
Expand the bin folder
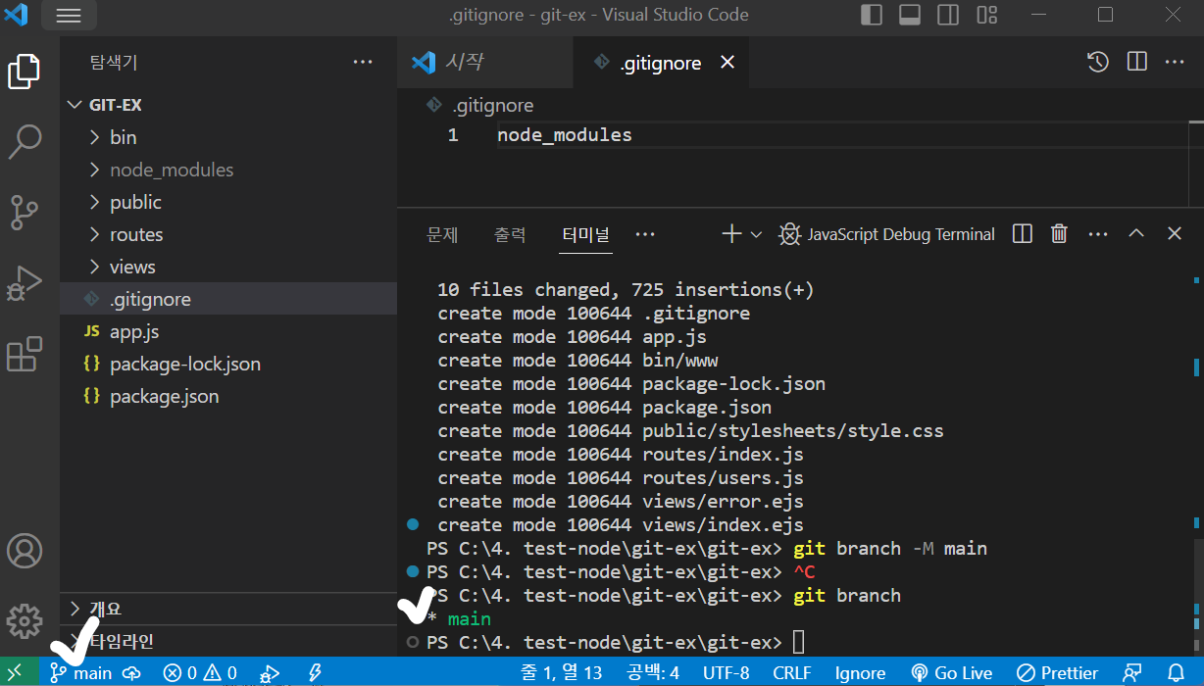(x=228, y=137)
